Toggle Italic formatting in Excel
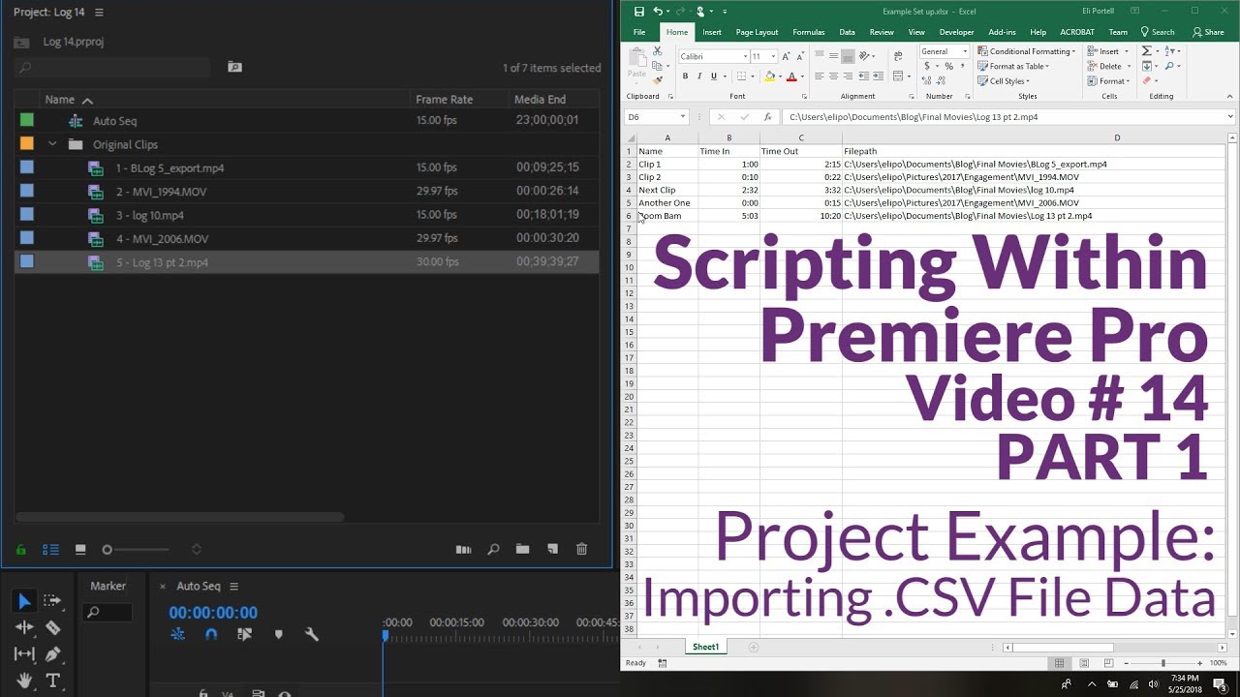 tap(699, 76)
